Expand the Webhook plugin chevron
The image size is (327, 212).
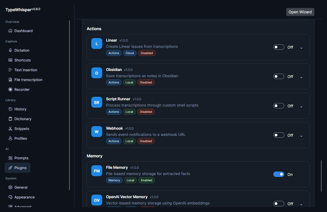click(x=301, y=136)
